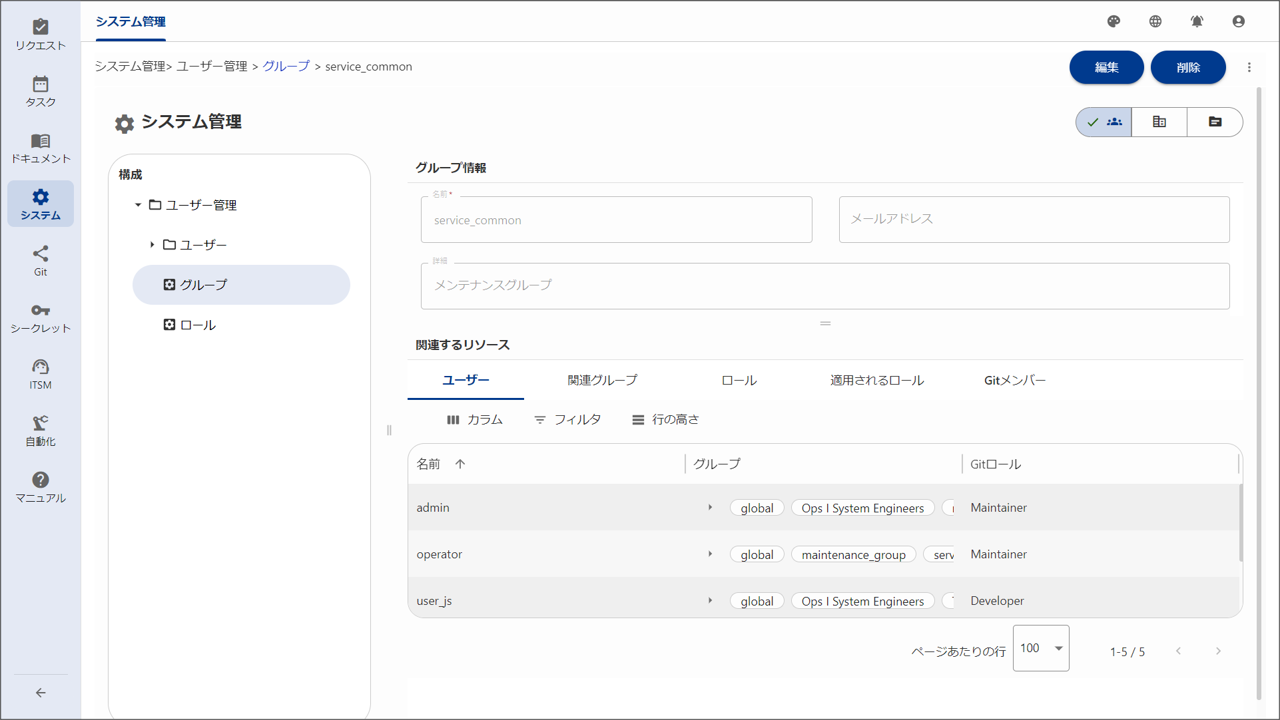Open the マニュアル help icon
Image resolution: width=1280 pixels, height=720 pixels.
(41, 487)
